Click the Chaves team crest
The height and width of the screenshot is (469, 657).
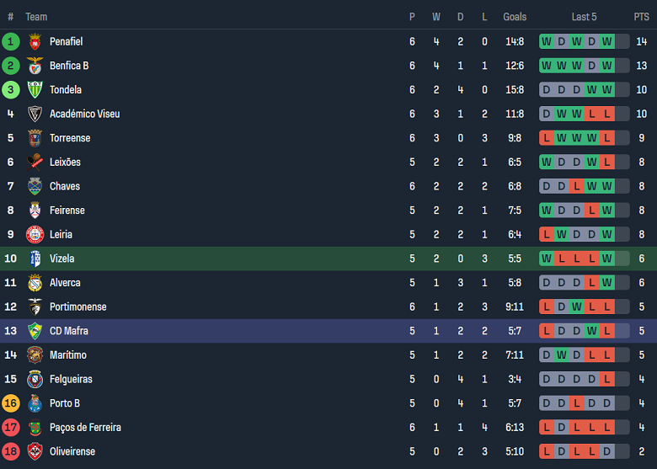(35, 186)
